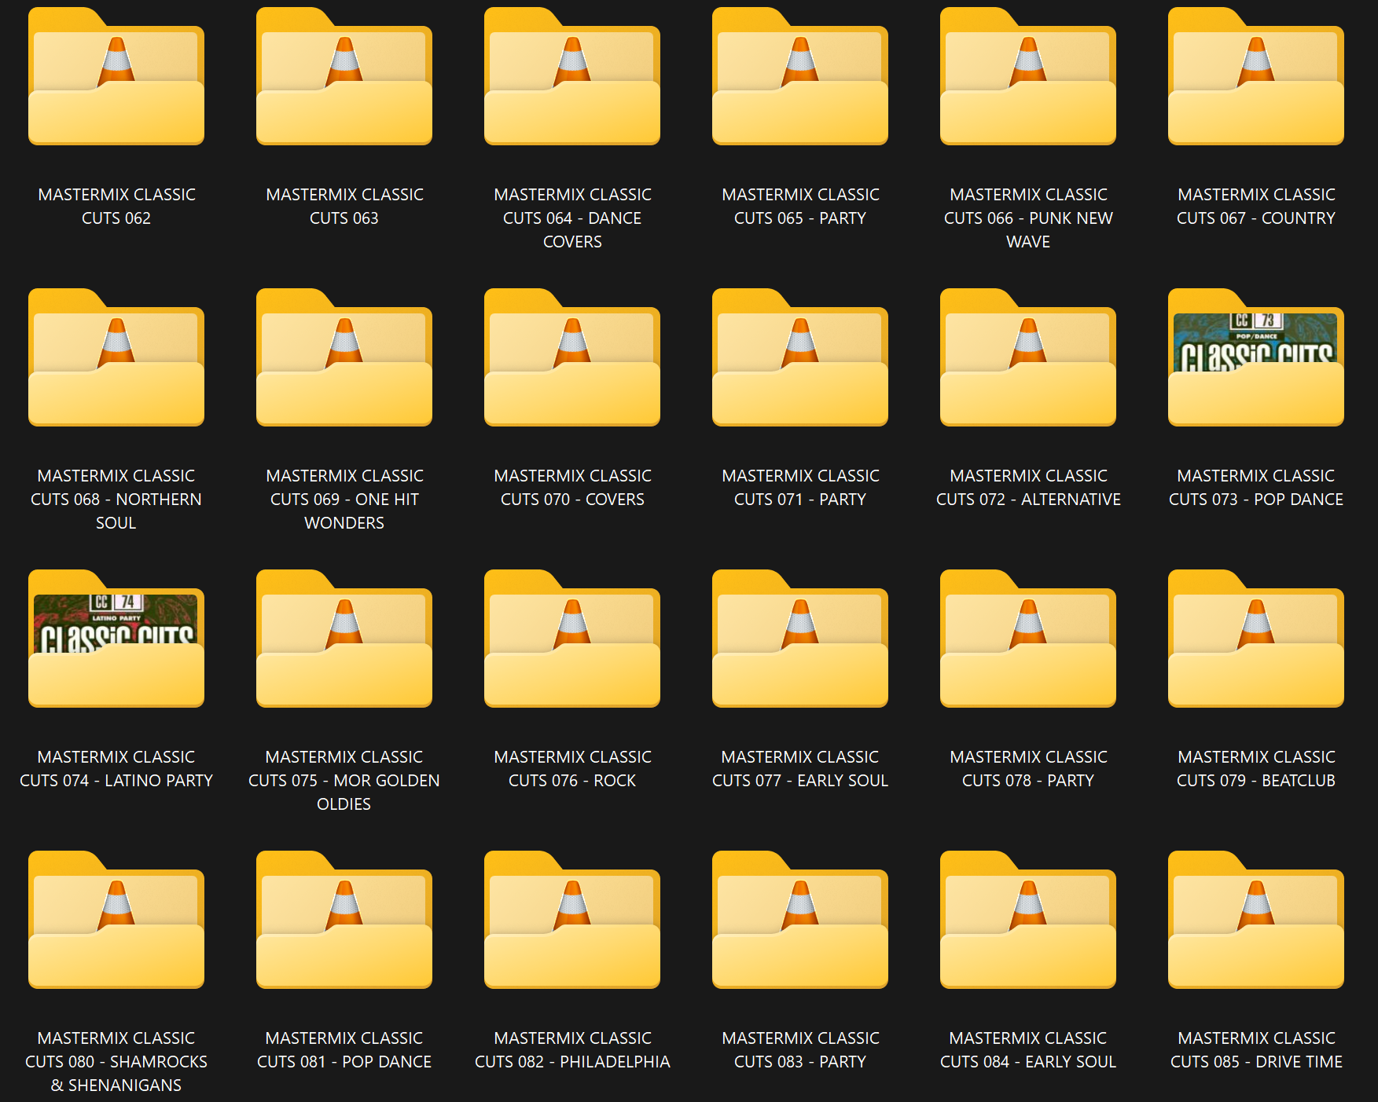Screen dimensions: 1378x1102
Task: Open the Classic Cuts 063 folder icon
Action: click(344, 76)
